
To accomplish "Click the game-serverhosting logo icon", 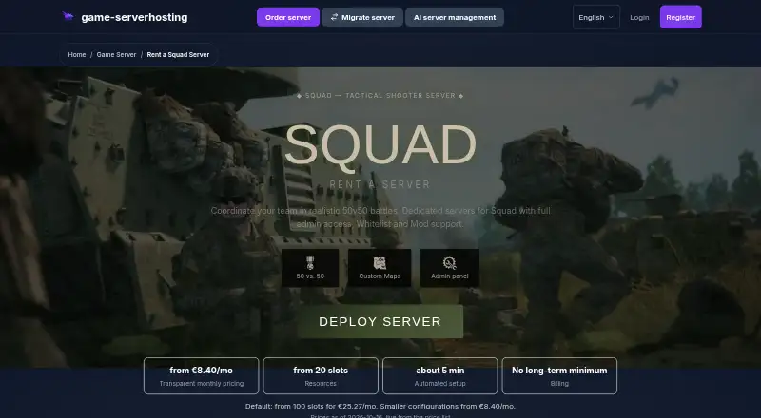I will tap(68, 16).
